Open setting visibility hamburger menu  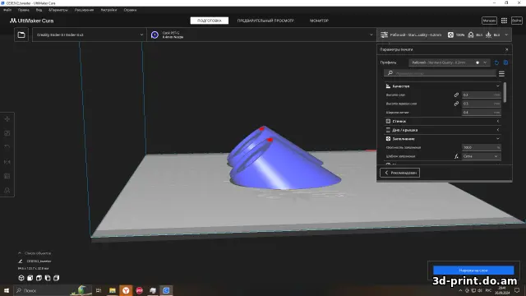(501, 73)
